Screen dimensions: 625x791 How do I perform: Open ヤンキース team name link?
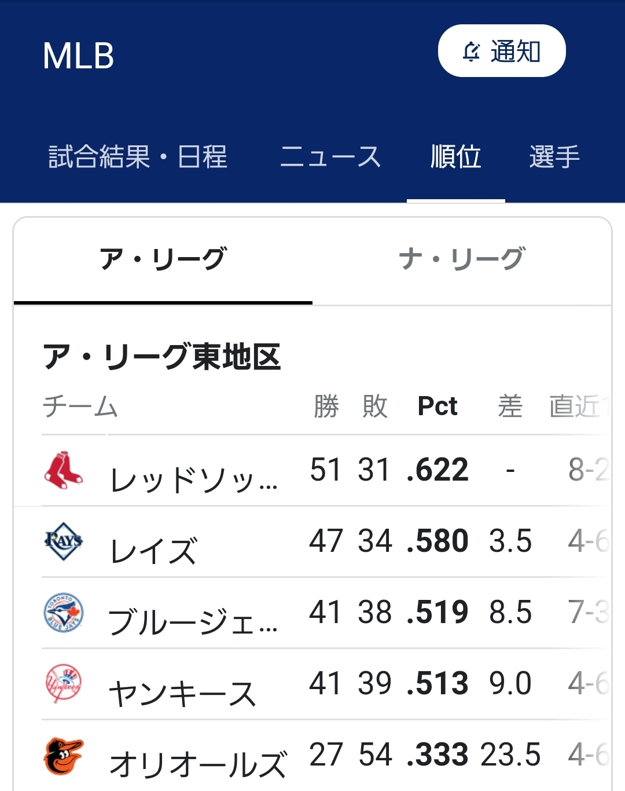(x=182, y=694)
